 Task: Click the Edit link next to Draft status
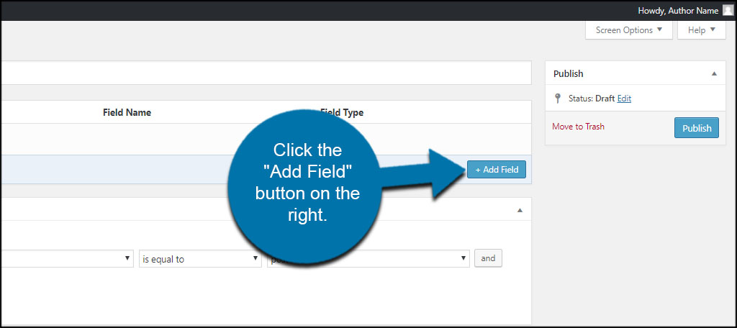click(624, 99)
